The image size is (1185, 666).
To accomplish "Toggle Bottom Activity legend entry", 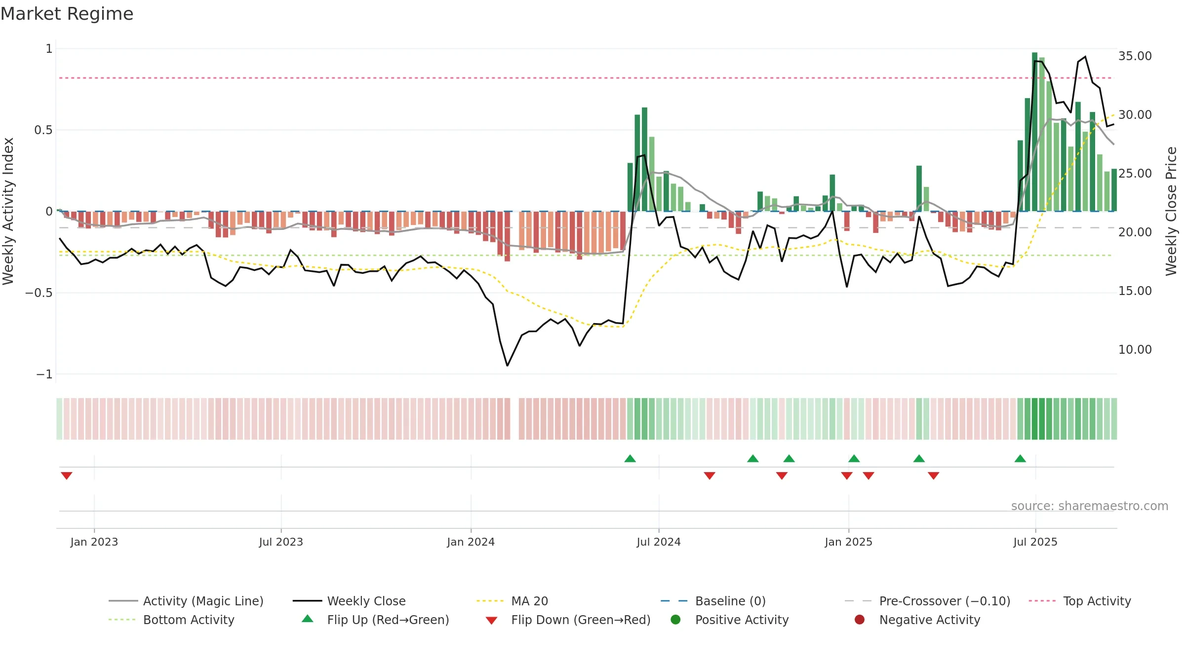I will (x=171, y=620).
